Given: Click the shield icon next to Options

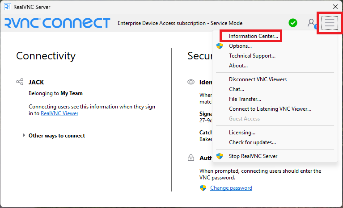Looking at the screenshot, I should point(220,46).
